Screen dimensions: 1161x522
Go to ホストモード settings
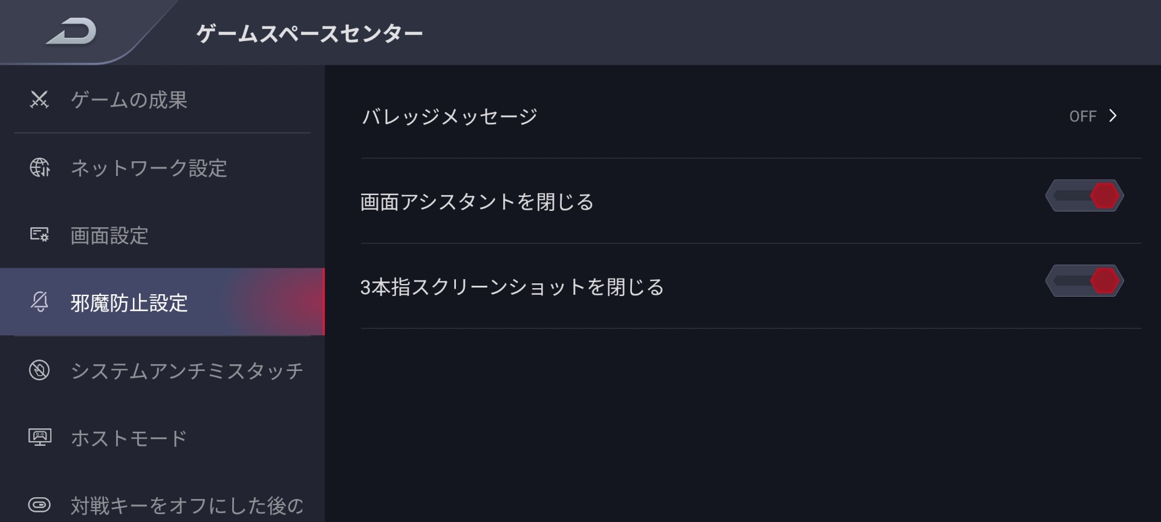129,438
